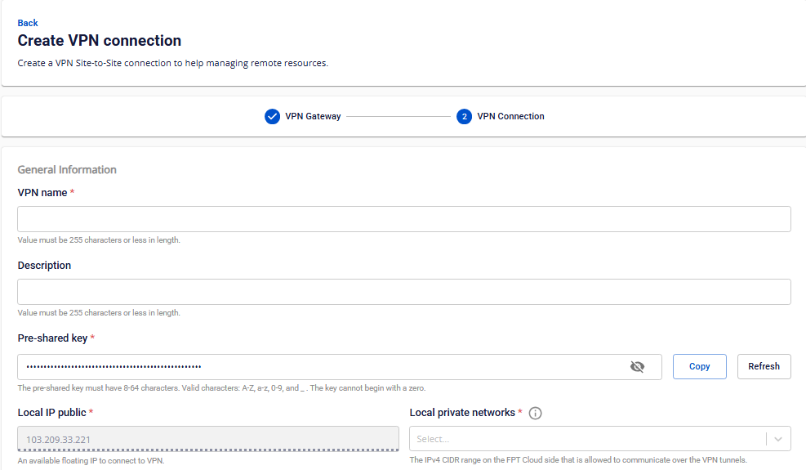This screenshot has height=470, width=806.
Task: Click the Local private networks label
Action: [462, 413]
